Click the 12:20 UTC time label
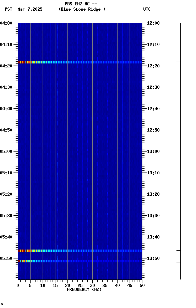Image resolution: width=196 pixels, height=308 pixels. click(x=153, y=66)
